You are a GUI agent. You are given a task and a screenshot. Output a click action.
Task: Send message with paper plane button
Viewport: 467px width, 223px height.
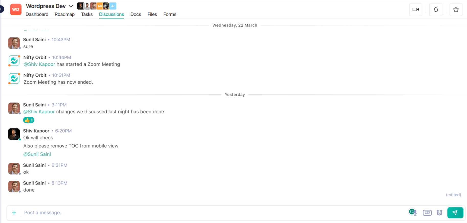point(455,213)
